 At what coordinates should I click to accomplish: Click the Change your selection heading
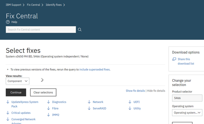click(182, 83)
